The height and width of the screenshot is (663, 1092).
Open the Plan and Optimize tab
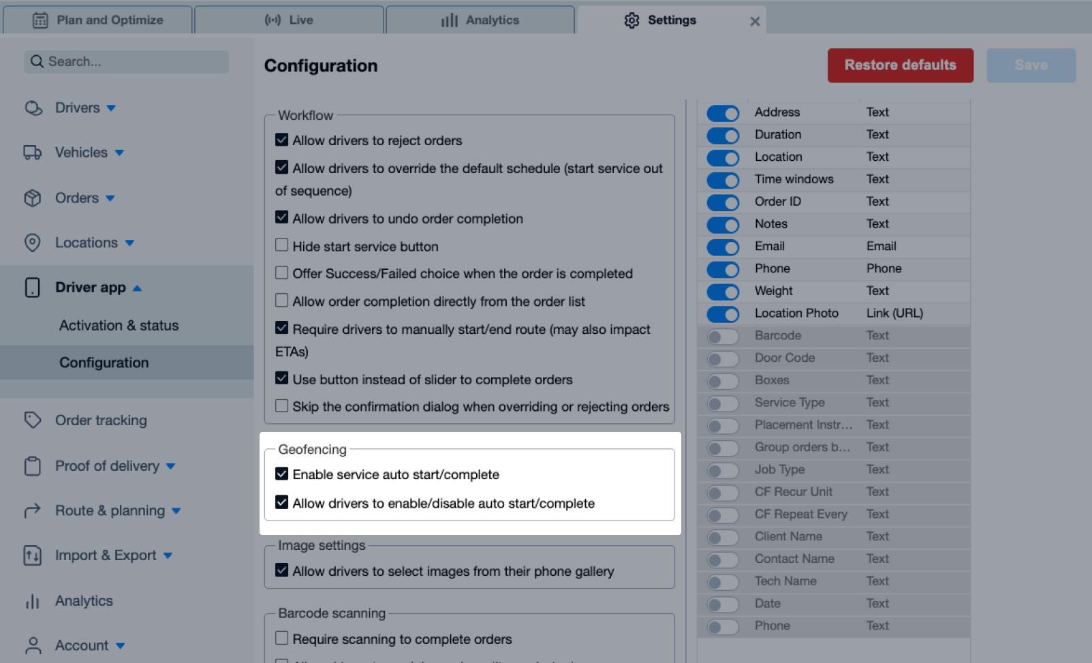point(98,20)
